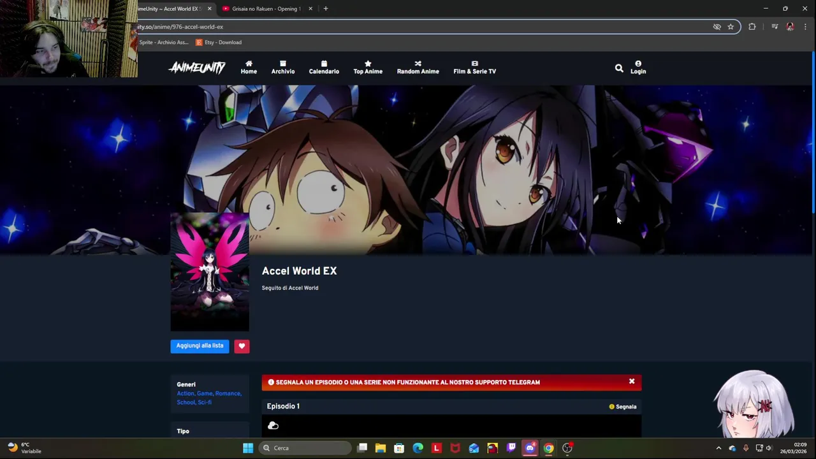The image size is (816, 459).
Task: Select the Sci-fi genre link
Action: click(205, 402)
